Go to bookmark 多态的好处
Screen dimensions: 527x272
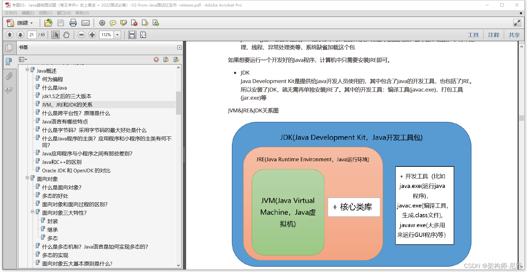pos(55,196)
